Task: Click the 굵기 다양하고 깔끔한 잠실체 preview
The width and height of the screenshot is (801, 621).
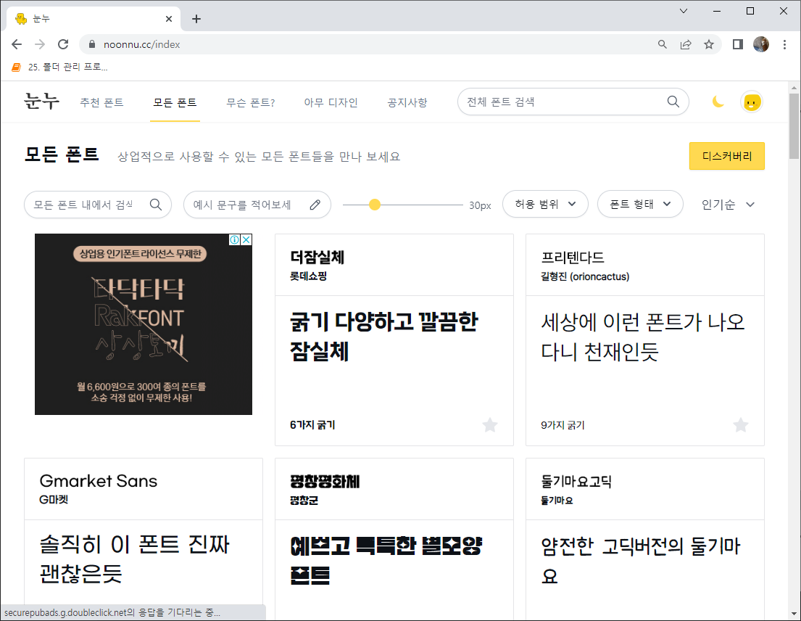Action: [383, 337]
